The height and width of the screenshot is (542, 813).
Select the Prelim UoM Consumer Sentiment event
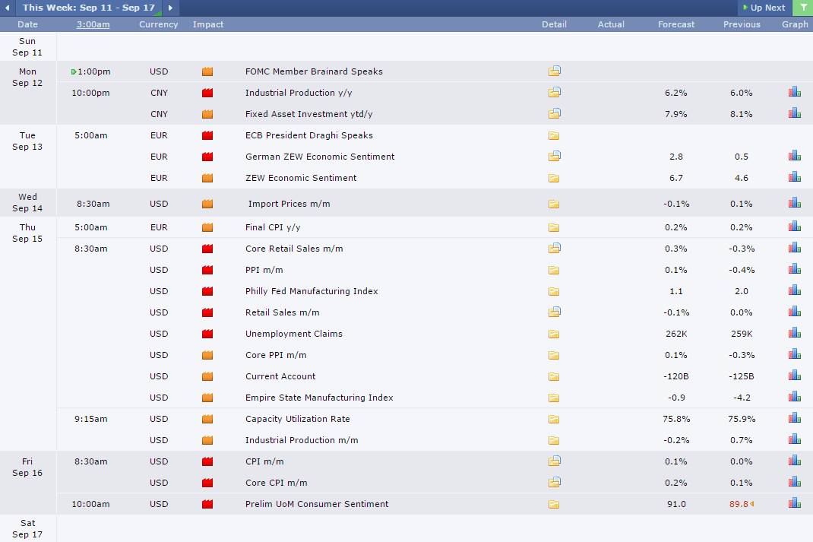[x=317, y=504]
